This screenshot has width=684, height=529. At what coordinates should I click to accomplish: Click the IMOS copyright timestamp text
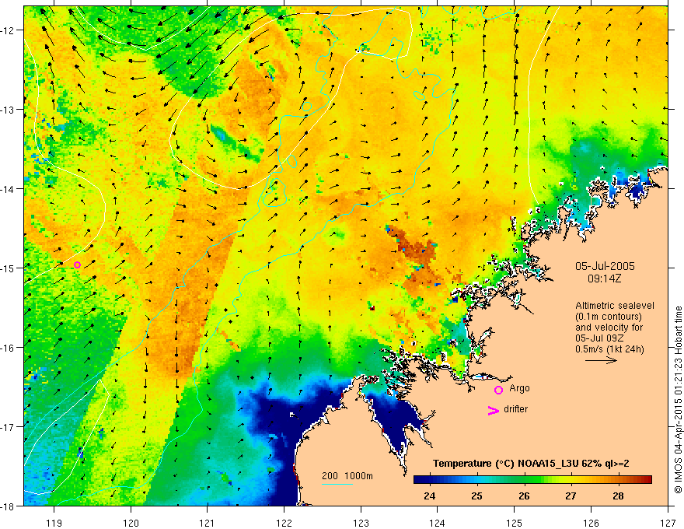click(679, 400)
